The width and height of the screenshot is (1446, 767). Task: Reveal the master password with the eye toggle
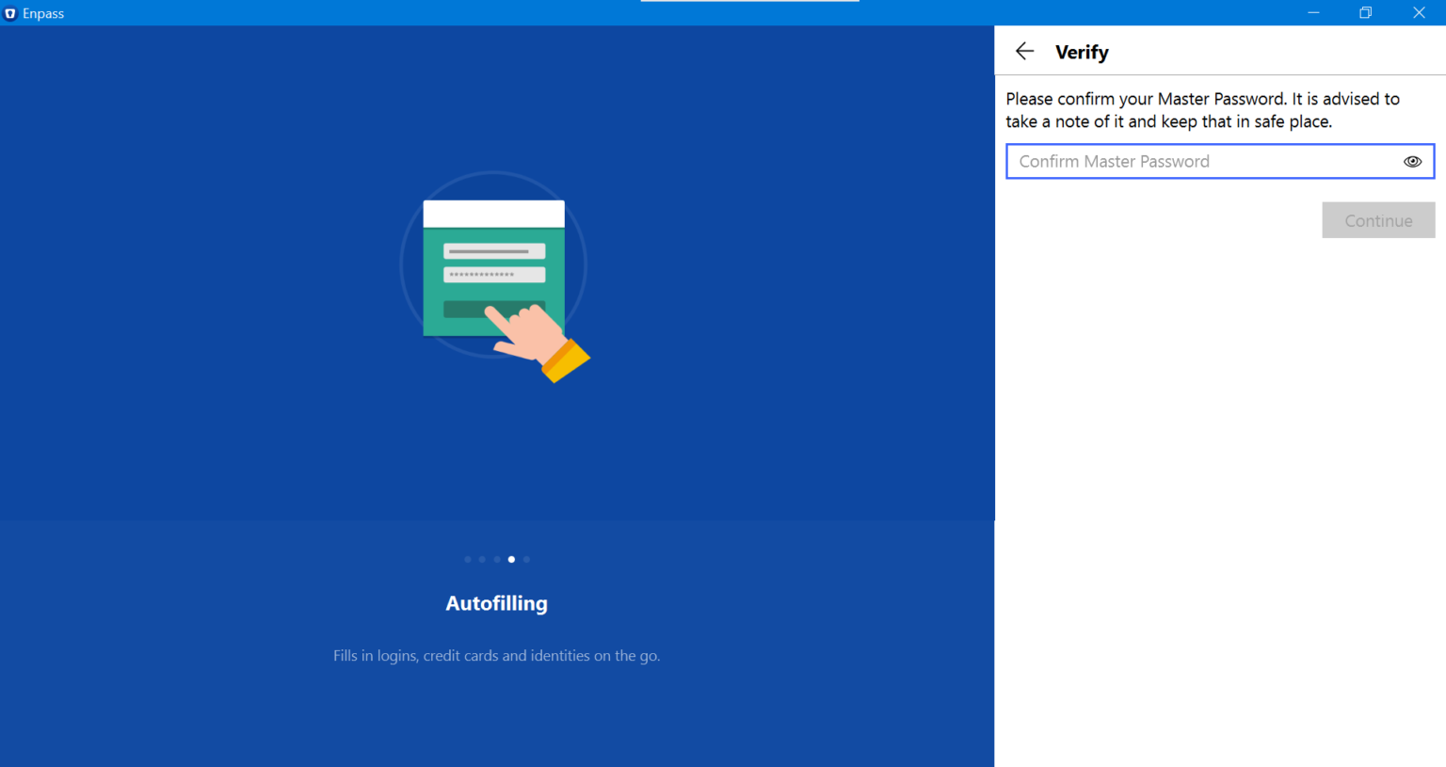[1412, 161]
